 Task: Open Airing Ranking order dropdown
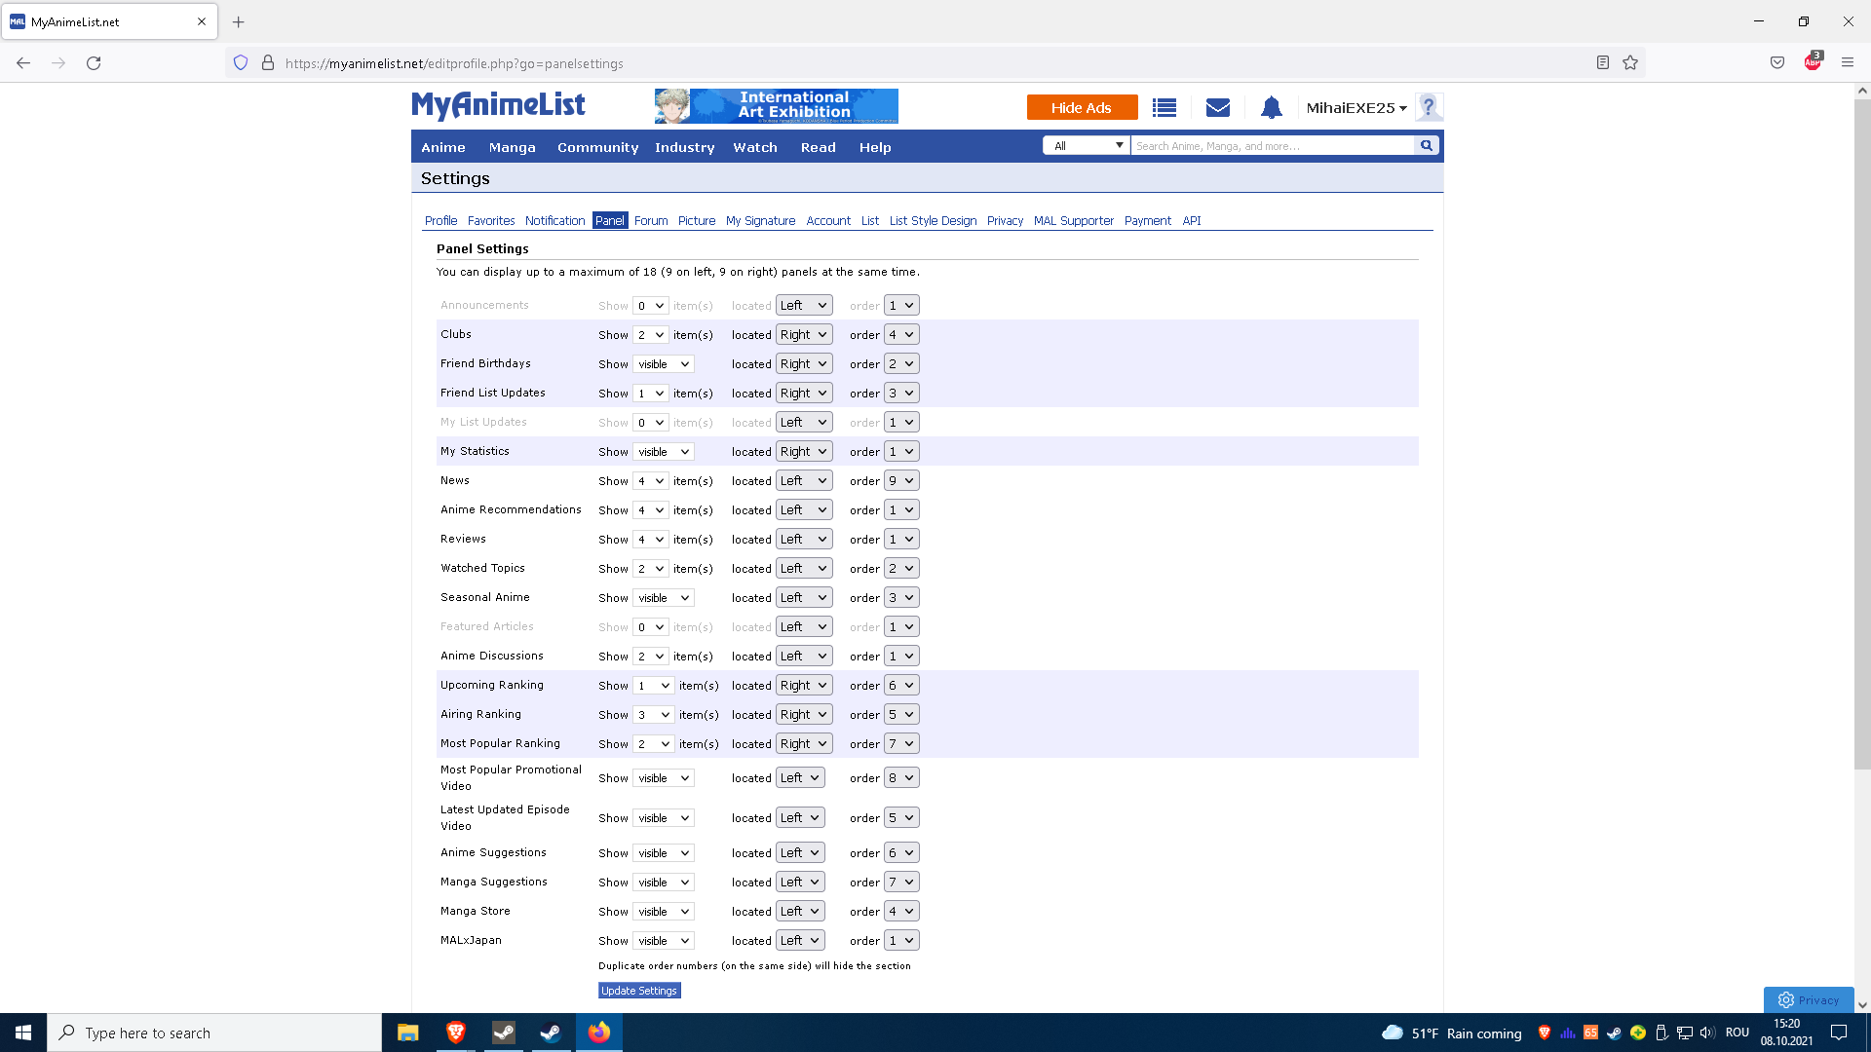901,715
